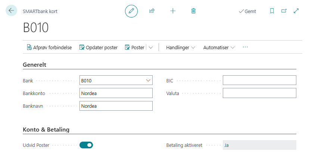Viewport: 315px width, 164px height.
Task: Click the back arrow button
Action: 11,11
